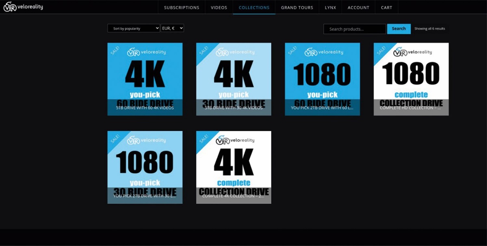Open the Complete HD Collection drive product
This screenshot has width=487, height=246.
click(x=411, y=79)
